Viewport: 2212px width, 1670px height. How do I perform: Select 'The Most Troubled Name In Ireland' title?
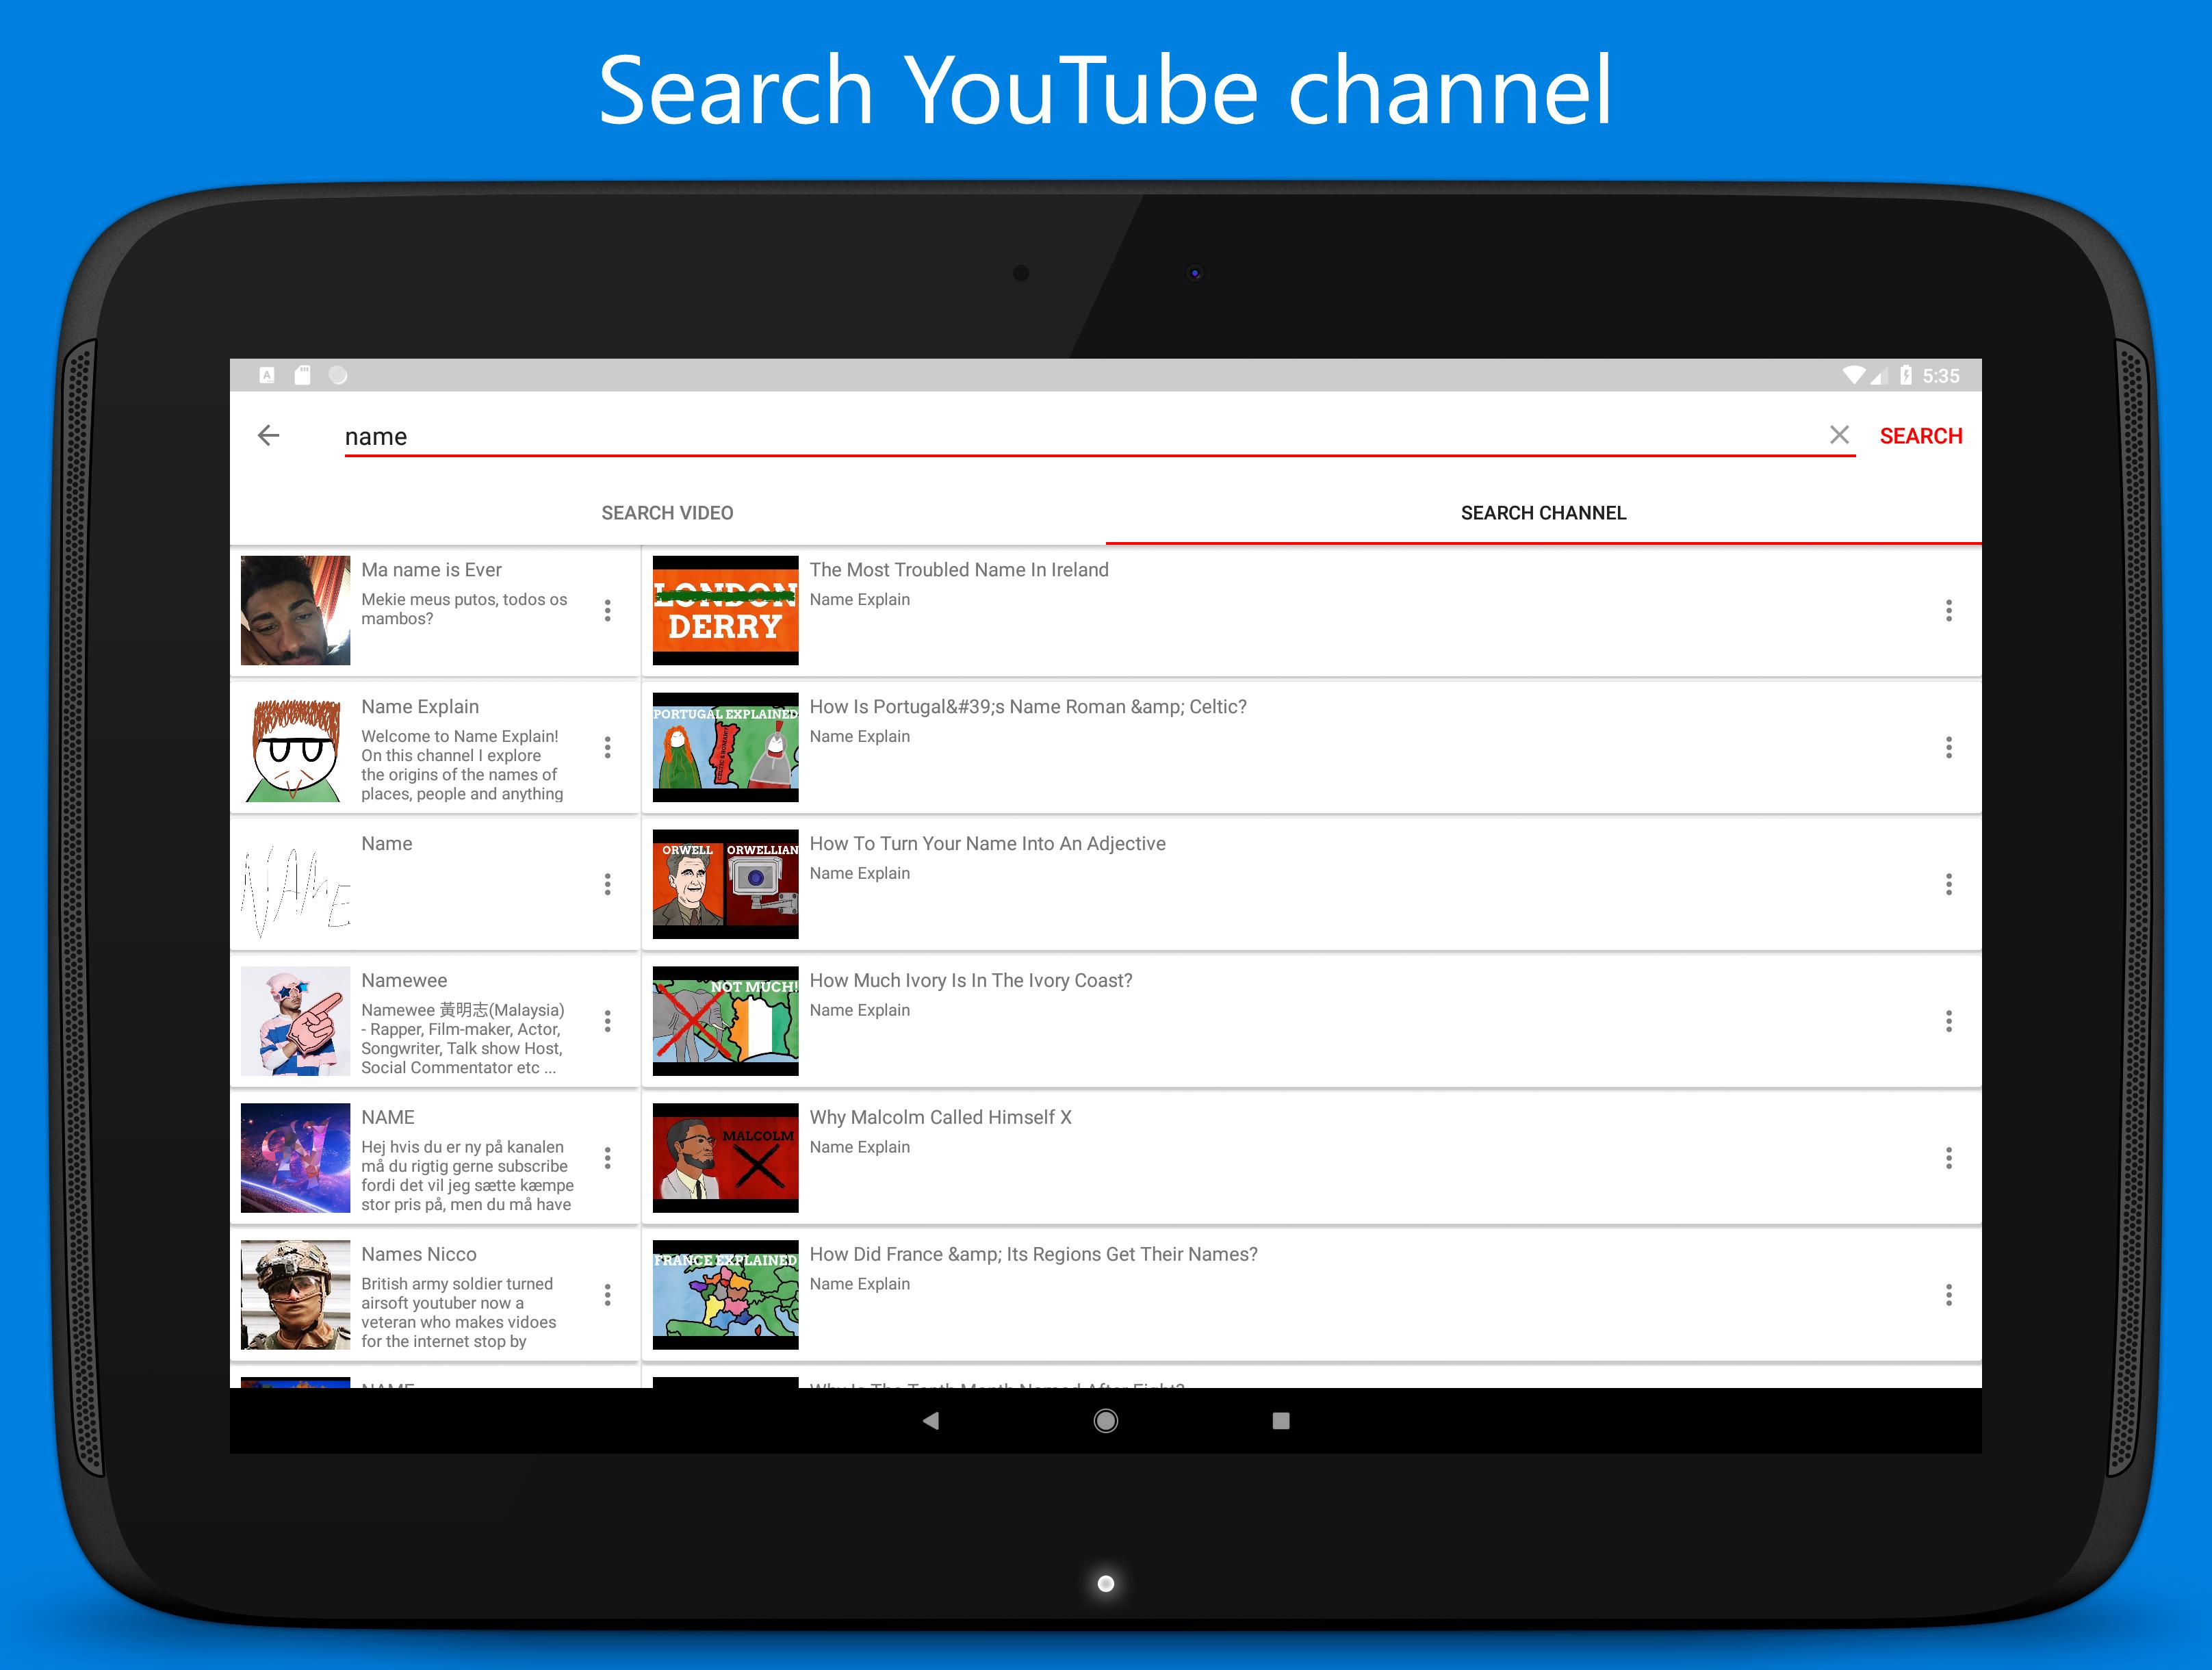(958, 570)
